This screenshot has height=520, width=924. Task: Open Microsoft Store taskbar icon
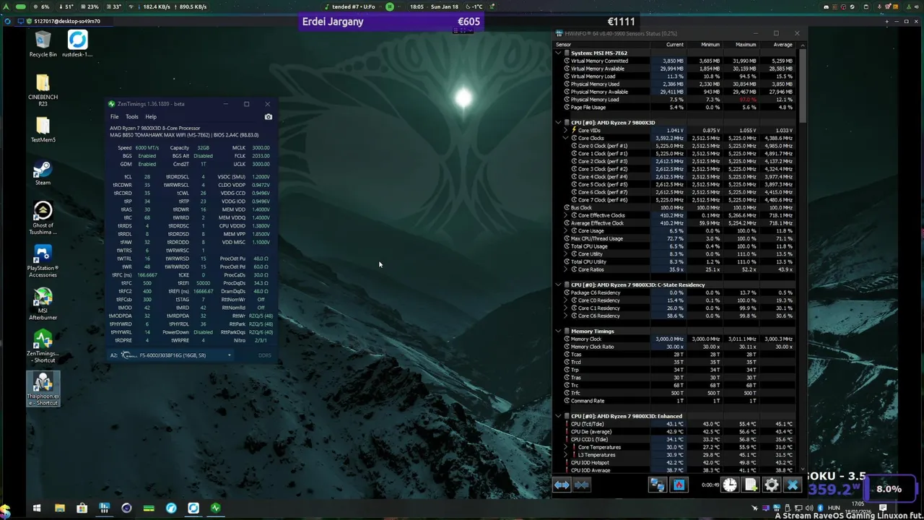click(82, 508)
